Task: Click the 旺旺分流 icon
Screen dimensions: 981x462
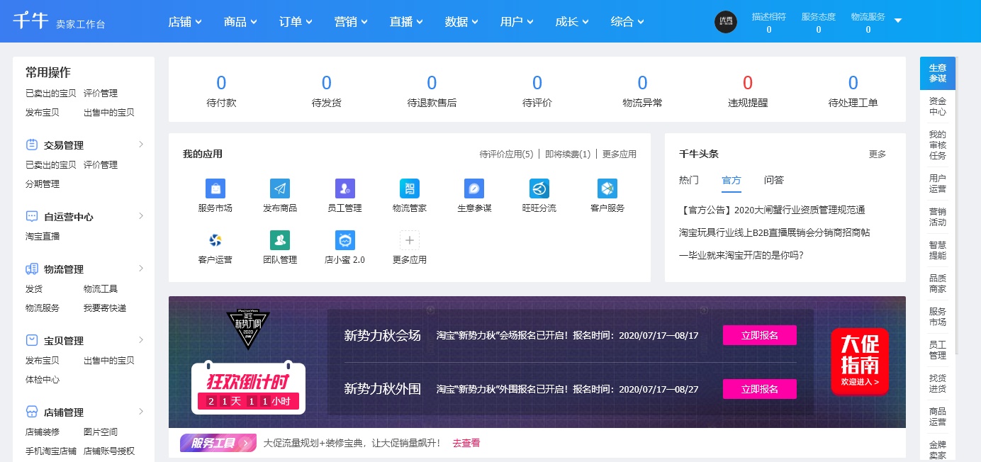Action: 539,188
